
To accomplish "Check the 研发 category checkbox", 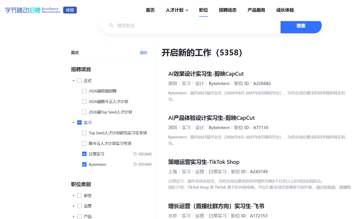I will pos(79,195).
